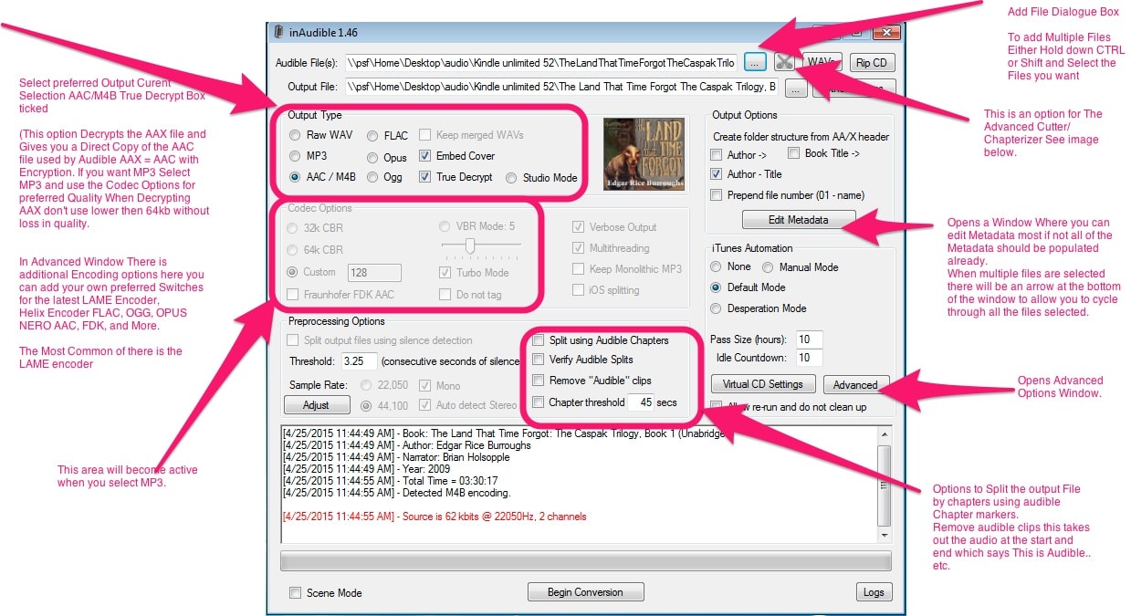The image size is (1131, 616).
Task: Click the "Author: Edgar Rice Burroughs" log line
Action: click(x=407, y=445)
